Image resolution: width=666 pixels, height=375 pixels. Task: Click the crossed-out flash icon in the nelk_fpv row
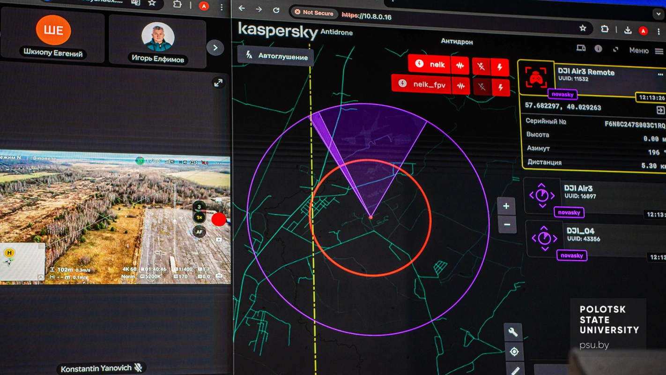tap(482, 87)
